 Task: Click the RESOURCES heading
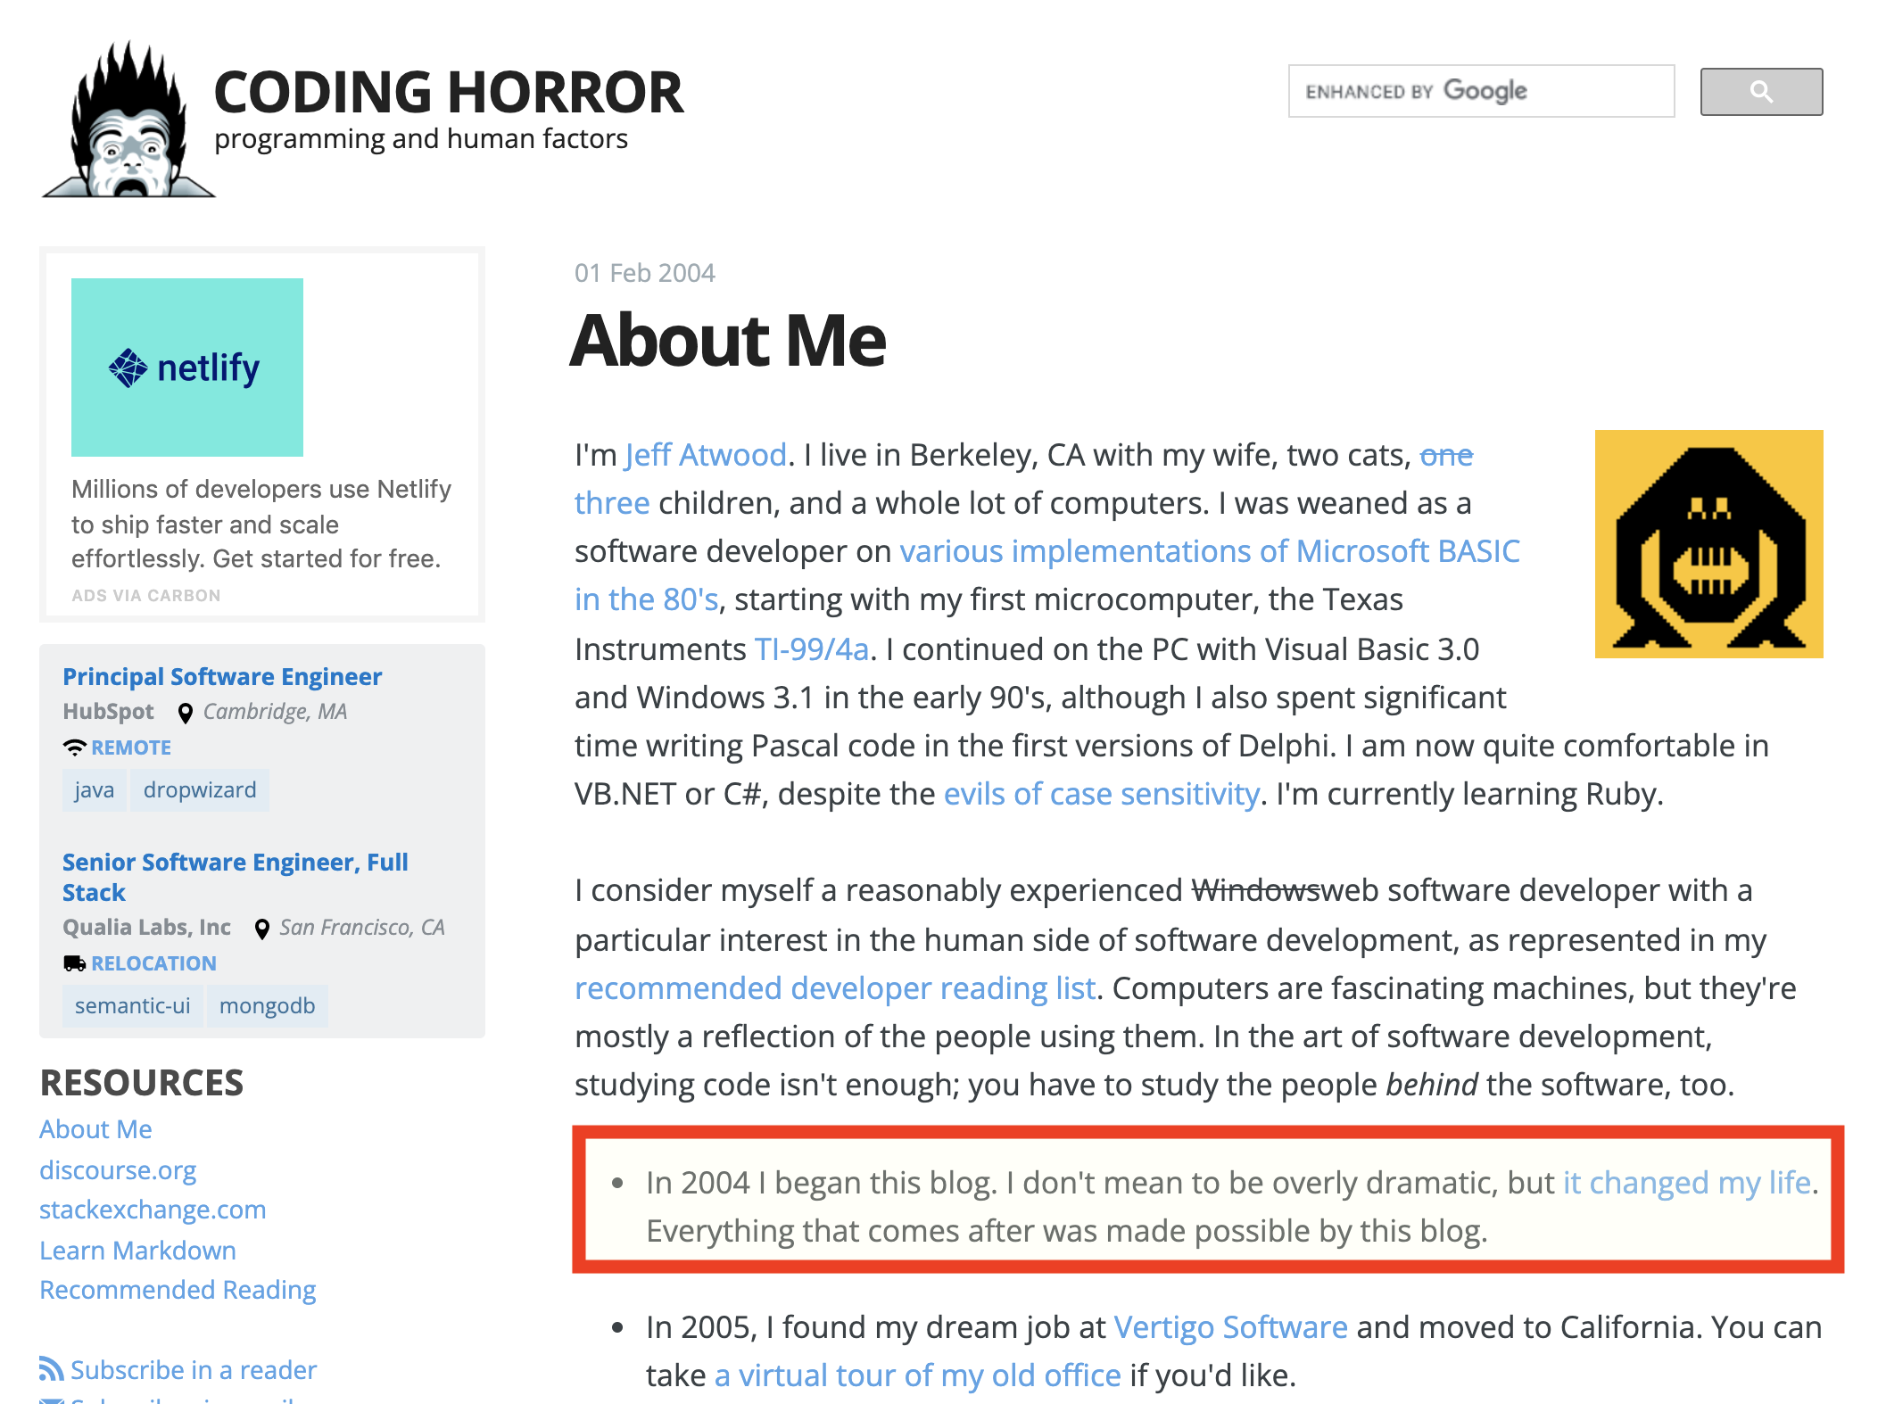click(x=142, y=1083)
